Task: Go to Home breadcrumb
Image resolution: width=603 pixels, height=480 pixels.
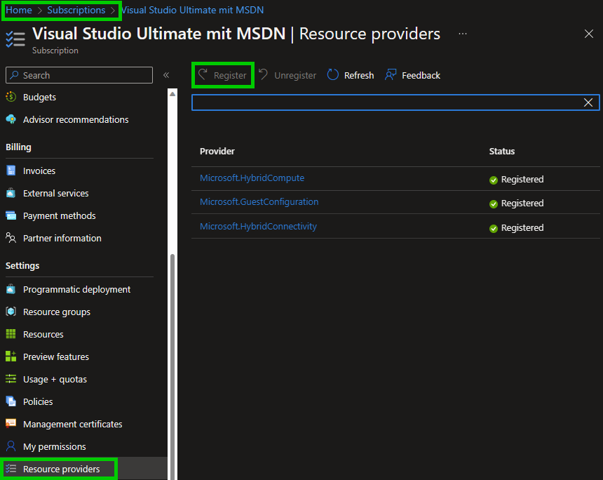Action: point(19,10)
